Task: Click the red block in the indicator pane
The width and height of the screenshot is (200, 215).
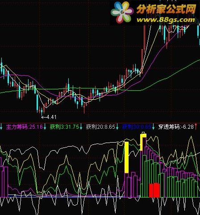Action: point(154,190)
